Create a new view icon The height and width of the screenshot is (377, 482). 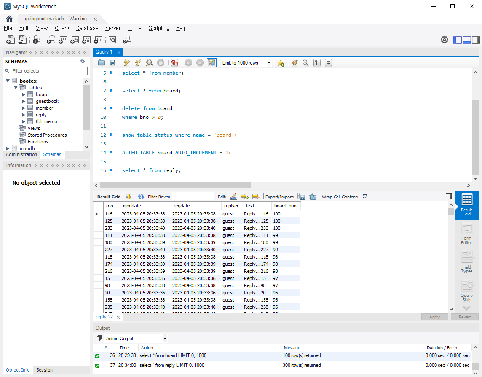[x=75, y=40]
